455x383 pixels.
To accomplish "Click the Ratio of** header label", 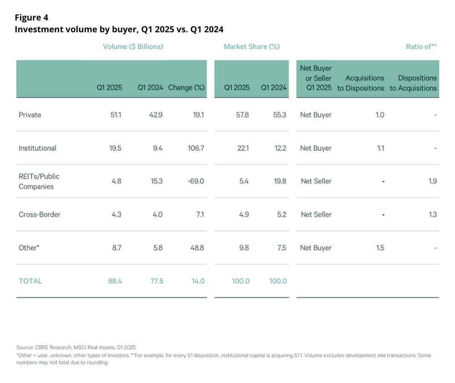I will pyautogui.click(x=421, y=46).
